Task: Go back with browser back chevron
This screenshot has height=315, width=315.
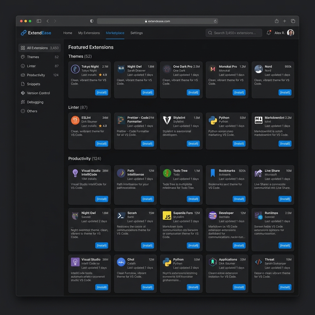Action: coord(48,21)
